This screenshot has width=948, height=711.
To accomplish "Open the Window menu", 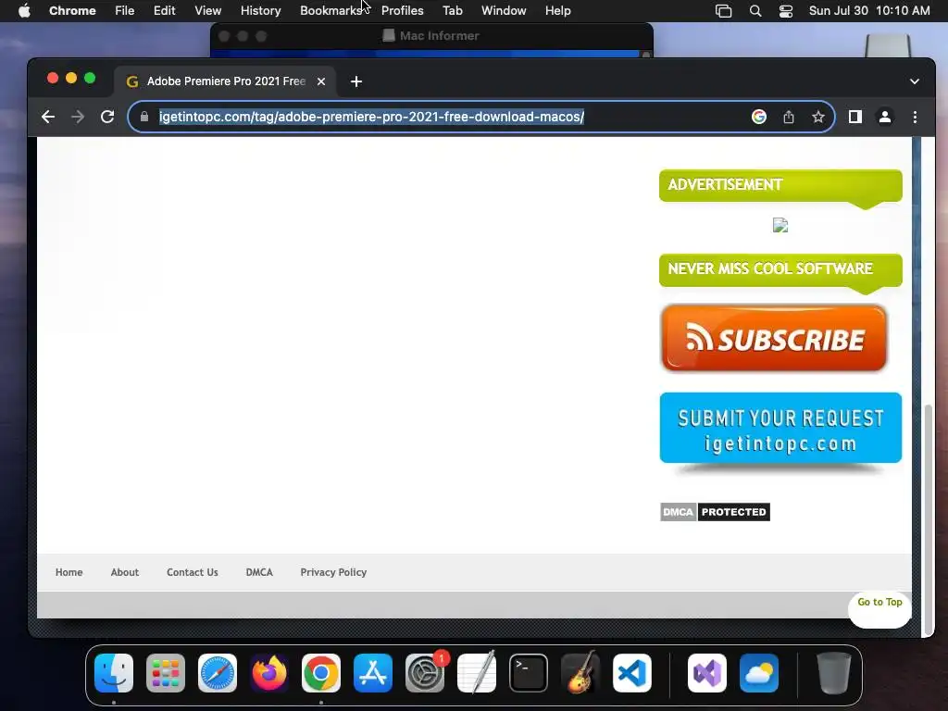I will (x=504, y=11).
